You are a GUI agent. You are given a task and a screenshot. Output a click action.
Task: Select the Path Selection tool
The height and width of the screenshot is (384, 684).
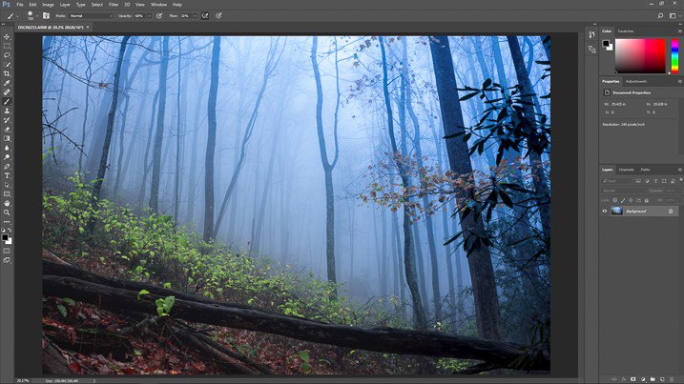7,185
